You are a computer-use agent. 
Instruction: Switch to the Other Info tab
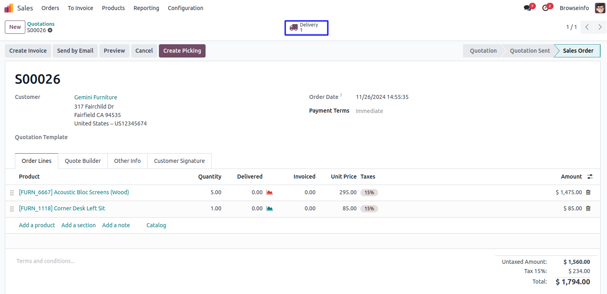click(x=127, y=161)
